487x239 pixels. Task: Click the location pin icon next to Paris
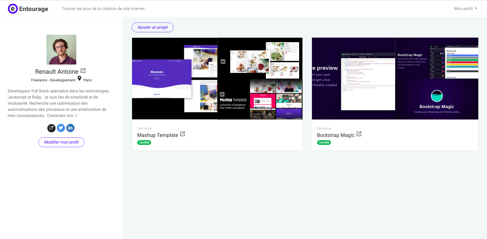pyautogui.click(x=79, y=79)
